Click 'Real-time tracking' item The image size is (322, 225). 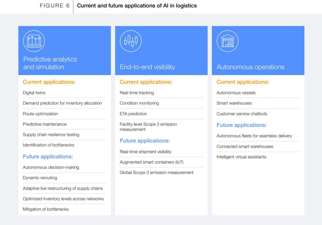pyautogui.click(x=137, y=93)
